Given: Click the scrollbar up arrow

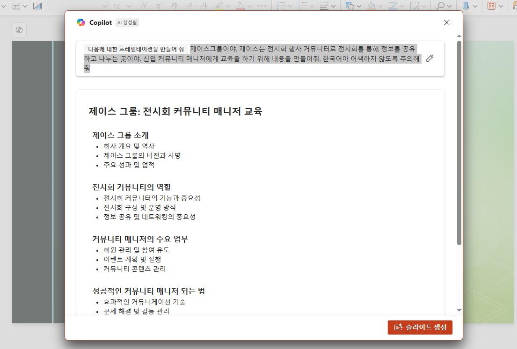Looking at the screenshot, I should (459, 36).
